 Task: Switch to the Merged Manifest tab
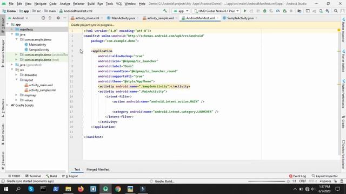pyautogui.click(x=98, y=169)
